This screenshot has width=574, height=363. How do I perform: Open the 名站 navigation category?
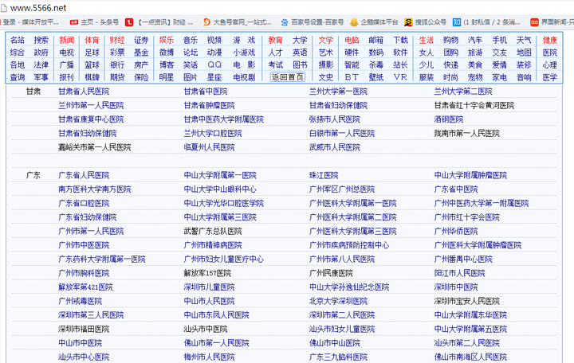pyautogui.click(x=18, y=40)
